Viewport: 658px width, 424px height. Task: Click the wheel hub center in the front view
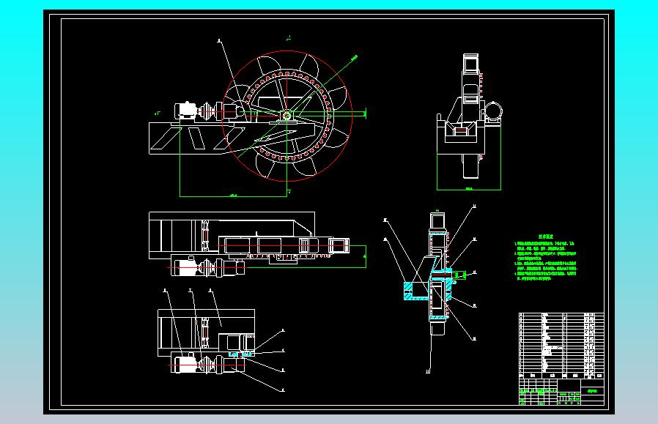coord(287,115)
